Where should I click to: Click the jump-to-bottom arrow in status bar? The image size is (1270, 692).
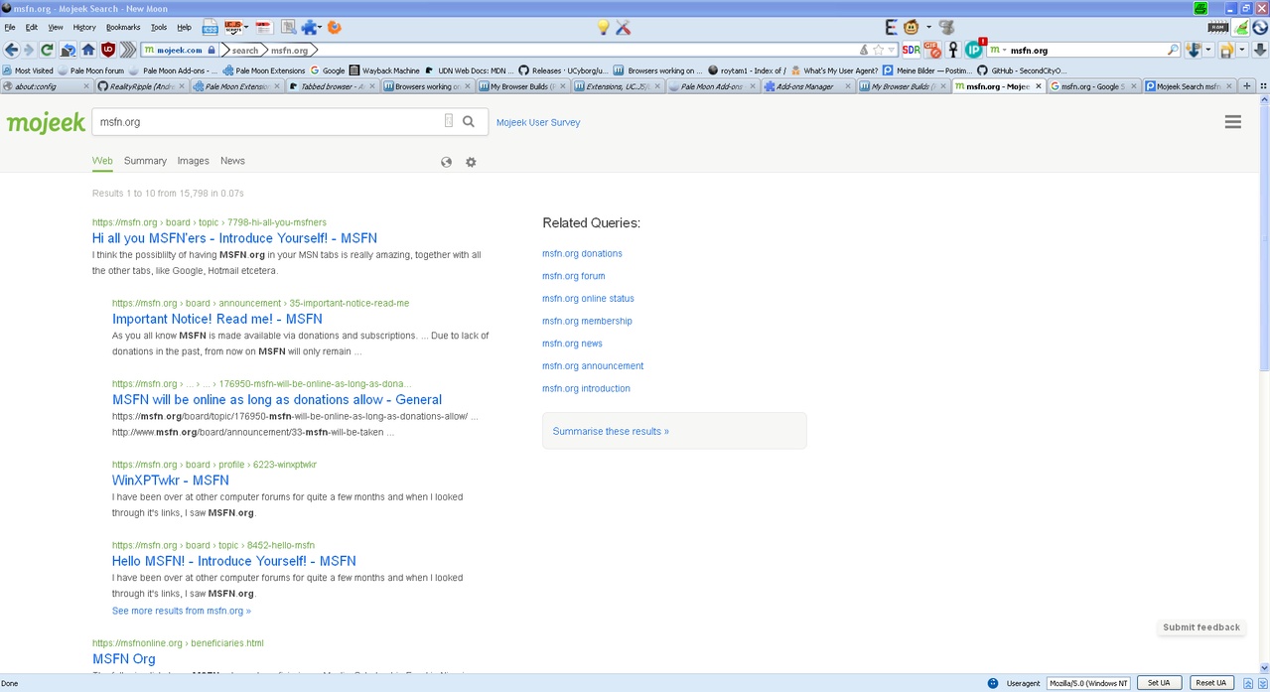[1263, 683]
